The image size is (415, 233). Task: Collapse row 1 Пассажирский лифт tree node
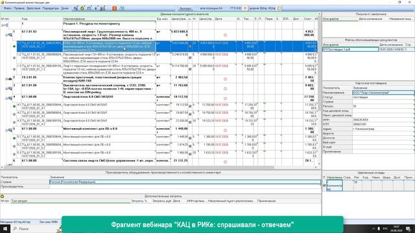pos(6,35)
